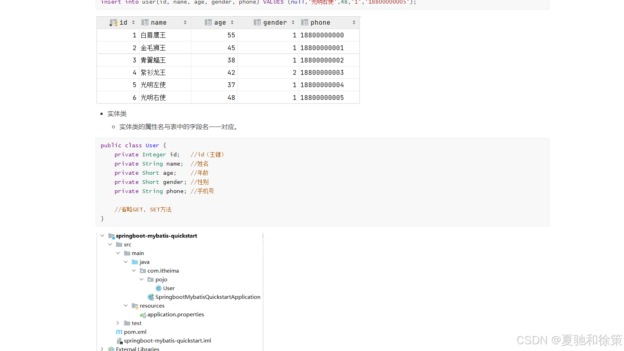Click the leaf icon beside application.properties

143,314
